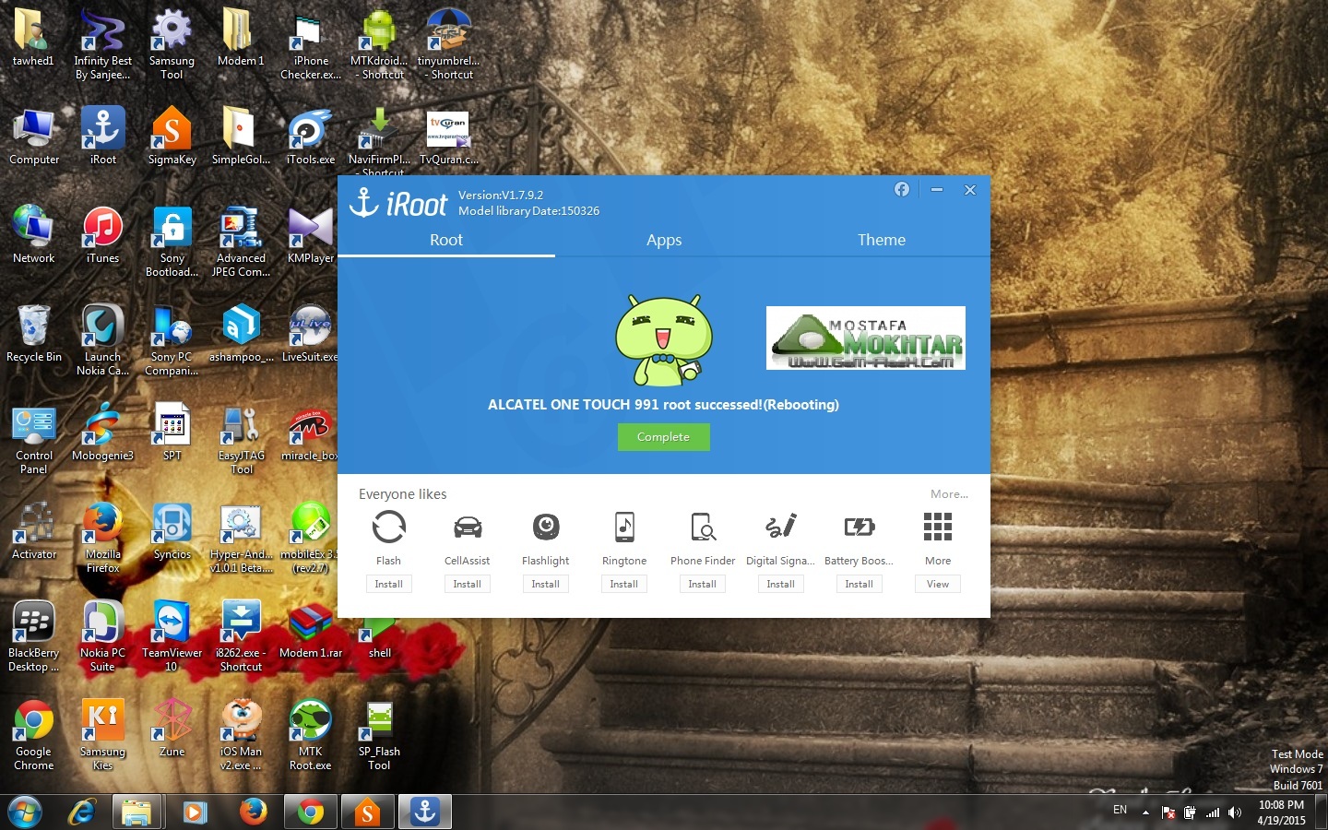Click the iRoot taskbar button
This screenshot has height=830, width=1328.
pyautogui.click(x=424, y=812)
